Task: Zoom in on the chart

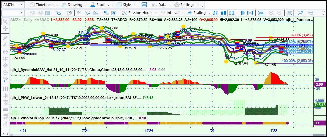Action: click(271, 13)
